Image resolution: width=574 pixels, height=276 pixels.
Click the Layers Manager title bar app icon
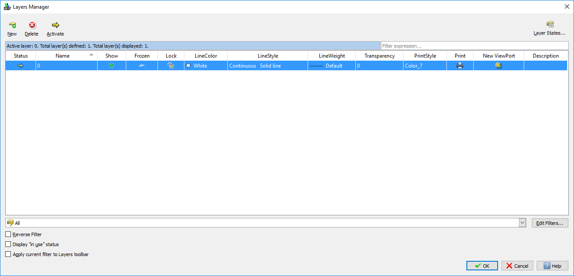point(7,6)
